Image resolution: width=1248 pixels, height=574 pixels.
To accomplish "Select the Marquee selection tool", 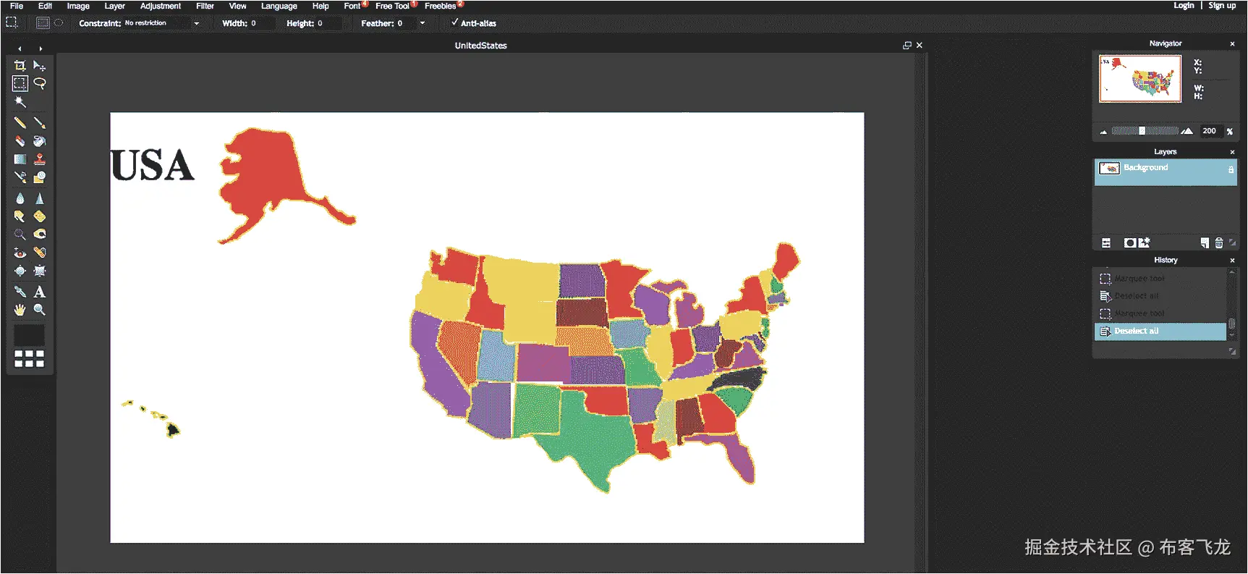I will [20, 83].
